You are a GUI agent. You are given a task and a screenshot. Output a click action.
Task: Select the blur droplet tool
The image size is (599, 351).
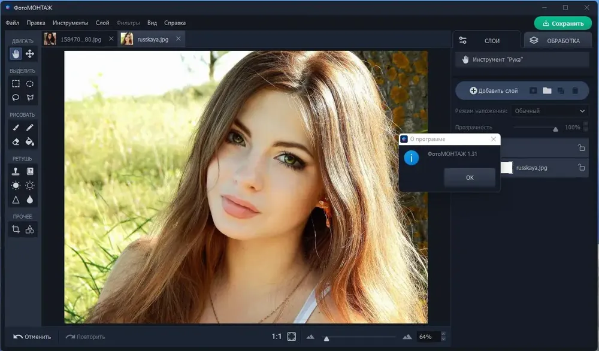click(x=30, y=199)
